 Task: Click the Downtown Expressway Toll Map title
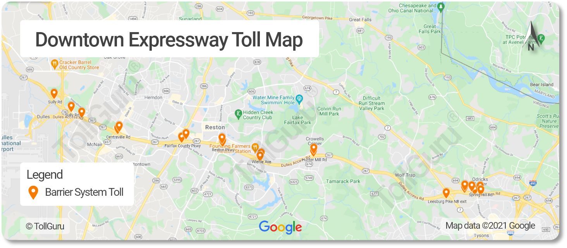pyautogui.click(x=169, y=39)
